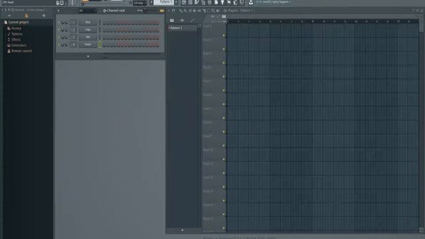Click the piano keys icon in picker panel
The height and width of the screenshot is (239, 425).
(172, 21)
